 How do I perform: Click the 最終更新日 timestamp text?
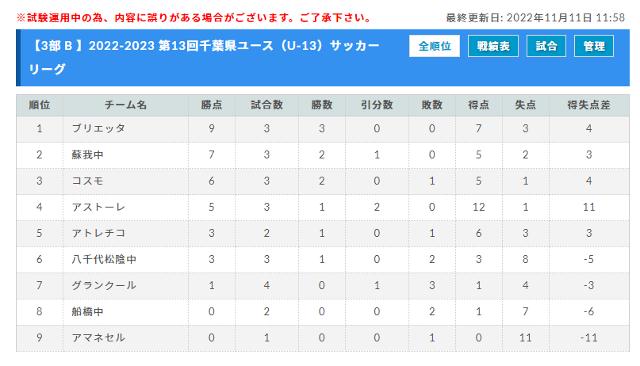535,18
